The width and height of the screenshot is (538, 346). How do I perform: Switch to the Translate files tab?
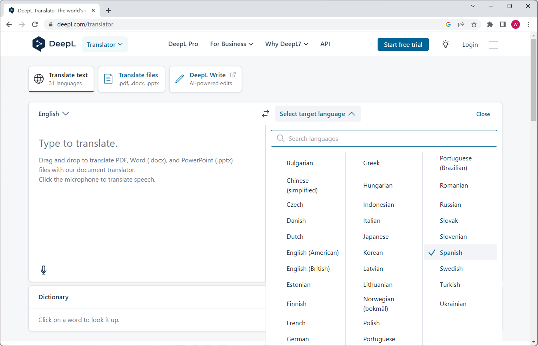tap(132, 79)
